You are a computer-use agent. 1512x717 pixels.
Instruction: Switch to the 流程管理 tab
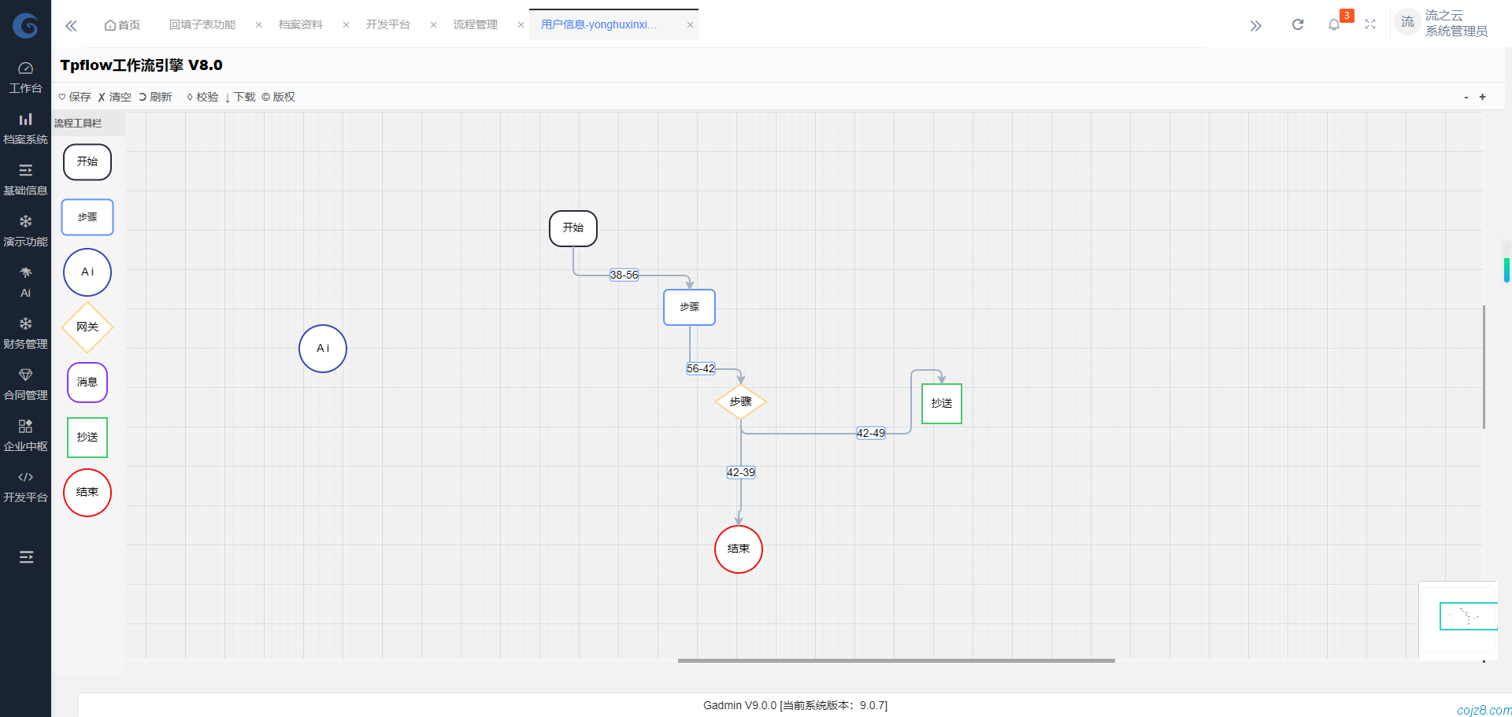pos(475,25)
